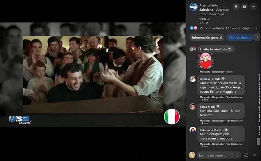Click Me gusta under Sônia Maria's comment
This screenshot has height=161, width=261.
tap(205, 121)
